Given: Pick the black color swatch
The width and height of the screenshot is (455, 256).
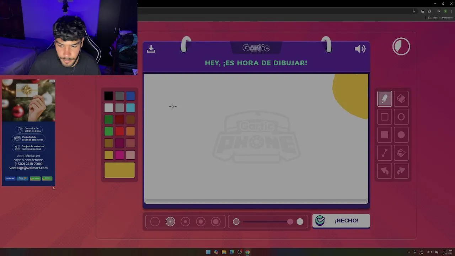Looking at the screenshot, I should click(108, 96).
